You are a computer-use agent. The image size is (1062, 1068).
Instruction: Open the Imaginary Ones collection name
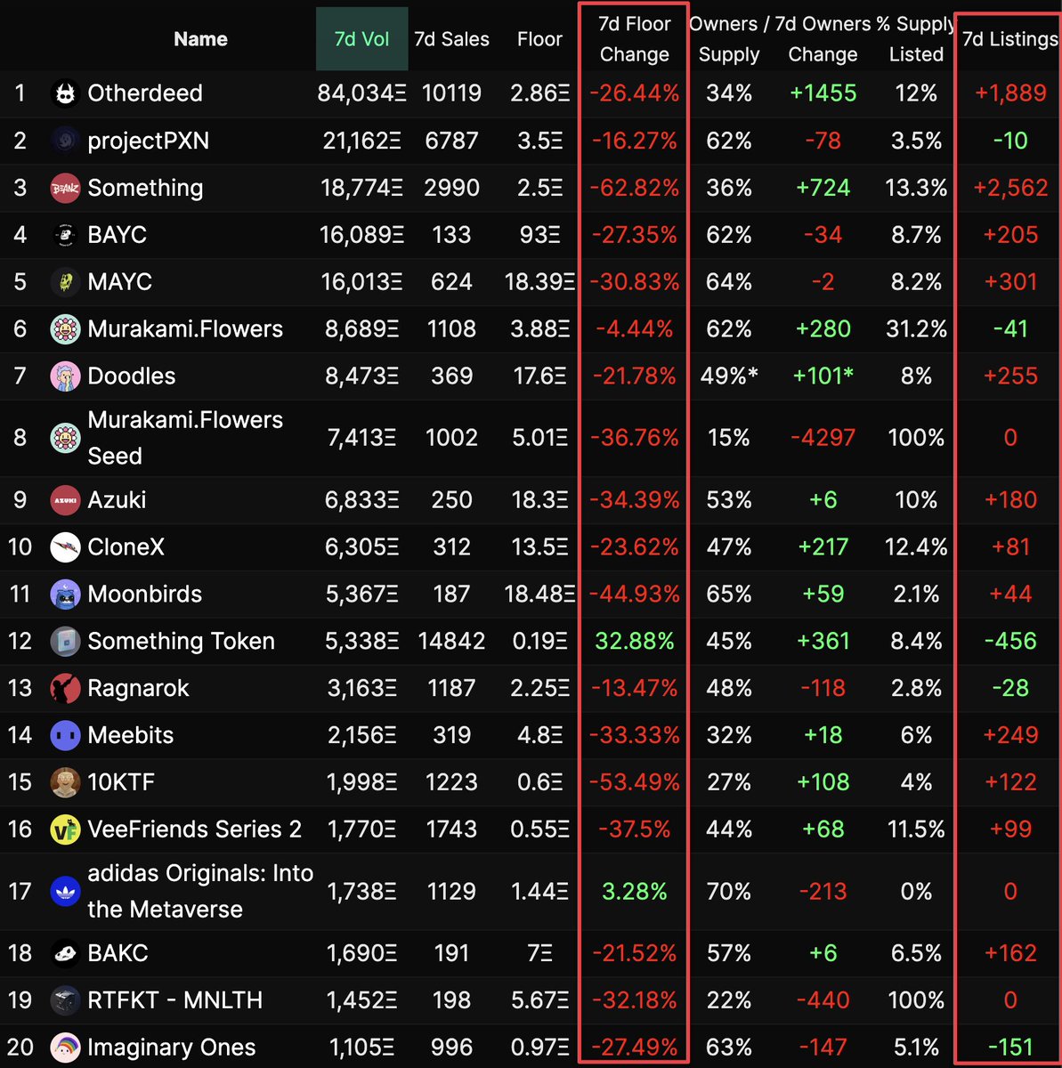point(172,1048)
